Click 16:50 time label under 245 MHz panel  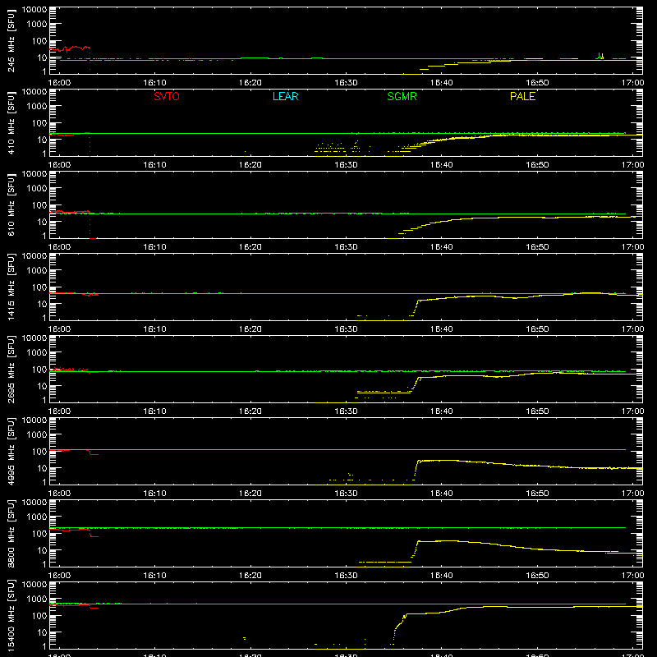537,83
